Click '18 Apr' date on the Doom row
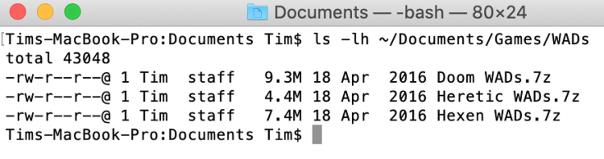The width and height of the screenshot is (604, 159). (341, 77)
